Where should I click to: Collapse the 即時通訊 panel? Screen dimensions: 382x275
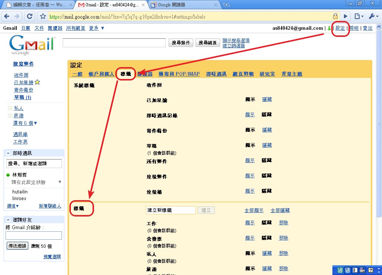pyautogui.click(x=8, y=153)
